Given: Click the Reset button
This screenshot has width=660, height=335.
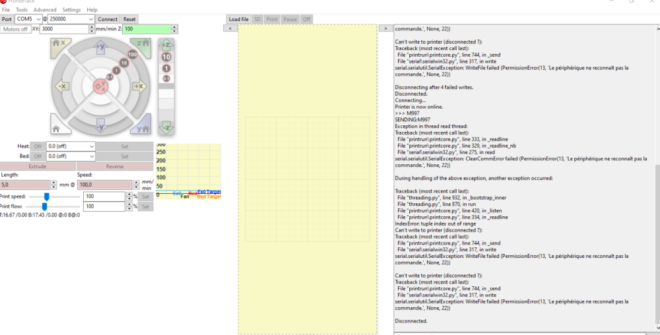Looking at the screenshot, I should 129,19.
